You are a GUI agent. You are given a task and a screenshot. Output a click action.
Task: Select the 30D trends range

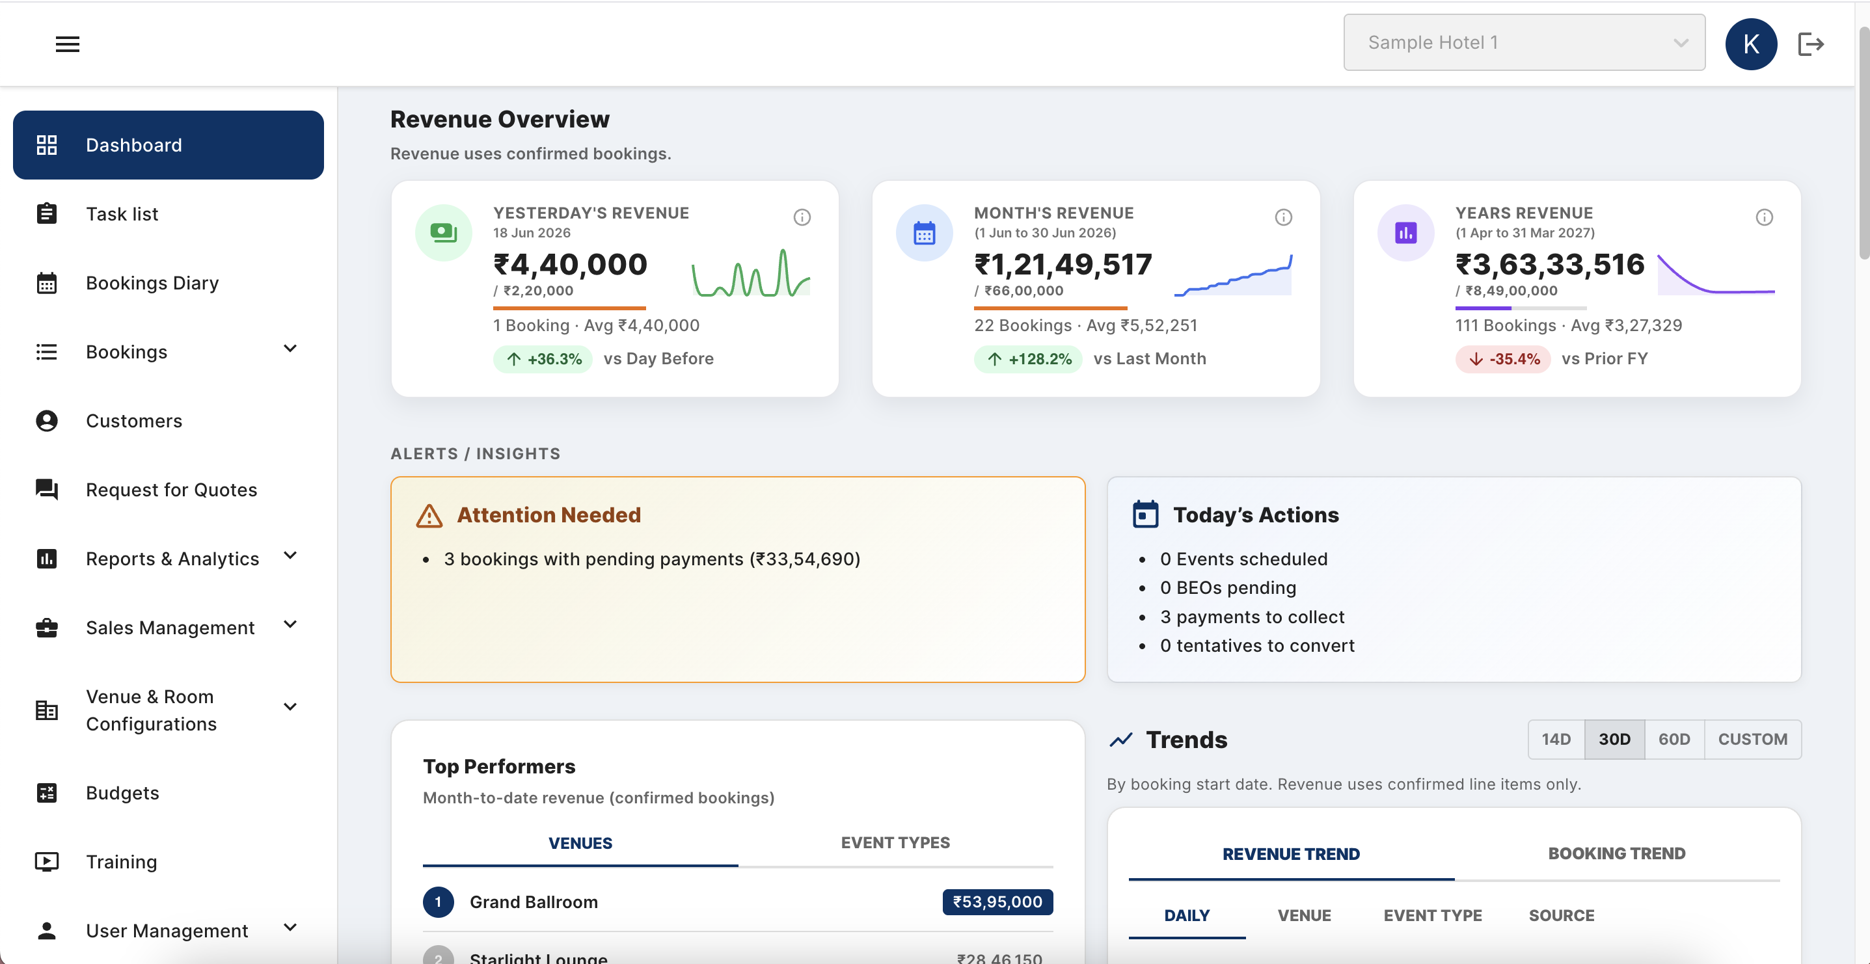click(x=1614, y=739)
